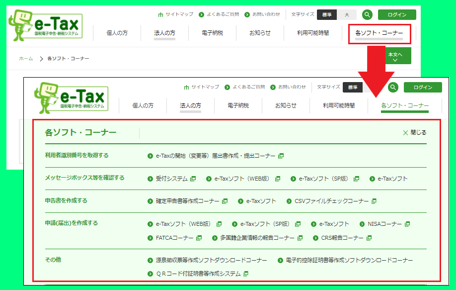
Task: Open e-Taxソフト（SP版） in メッセージボックス等を確認する row
Action: pos(324,179)
